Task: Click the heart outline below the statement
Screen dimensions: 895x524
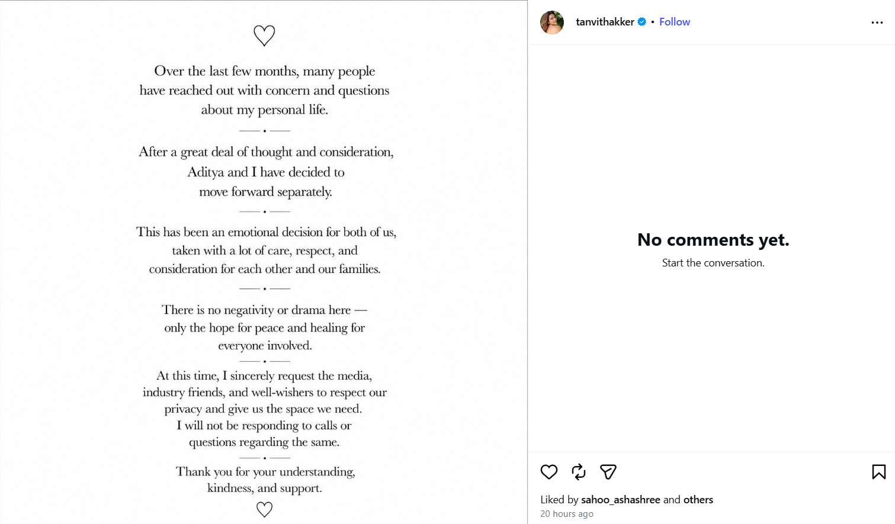Action: (x=264, y=509)
